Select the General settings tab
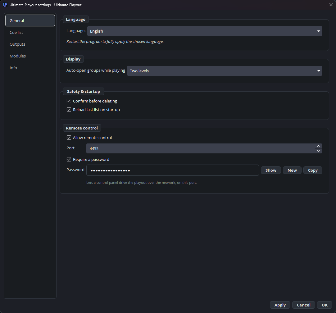 30,20
